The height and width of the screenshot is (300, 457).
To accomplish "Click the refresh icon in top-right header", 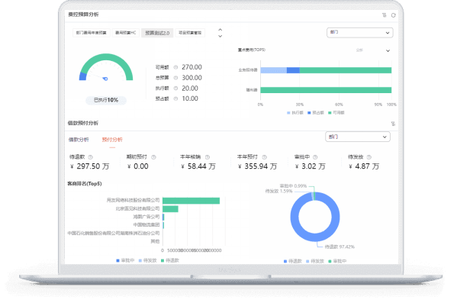I will pos(393,15).
